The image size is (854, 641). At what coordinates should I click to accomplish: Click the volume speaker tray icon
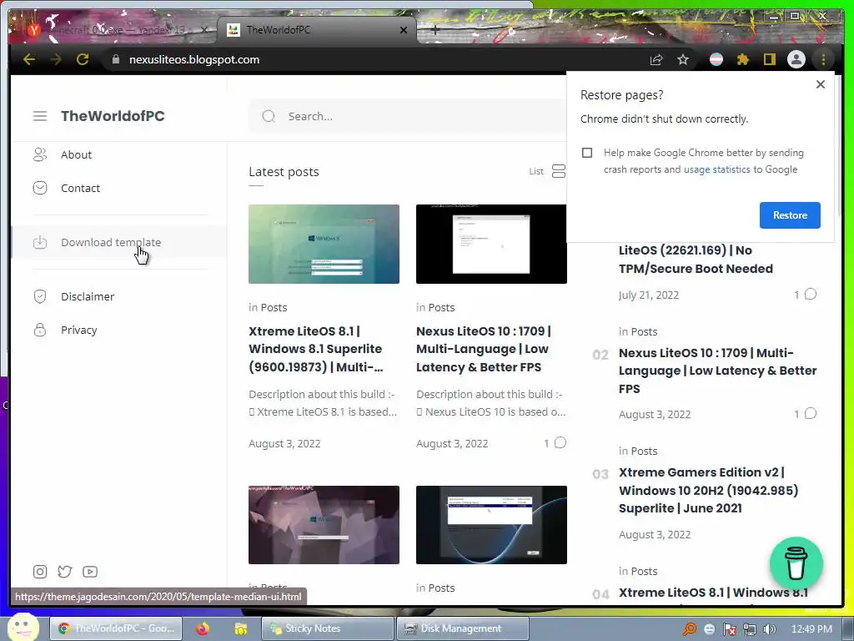click(769, 629)
